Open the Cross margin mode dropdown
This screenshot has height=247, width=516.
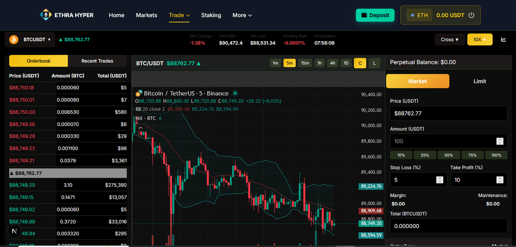[449, 39]
